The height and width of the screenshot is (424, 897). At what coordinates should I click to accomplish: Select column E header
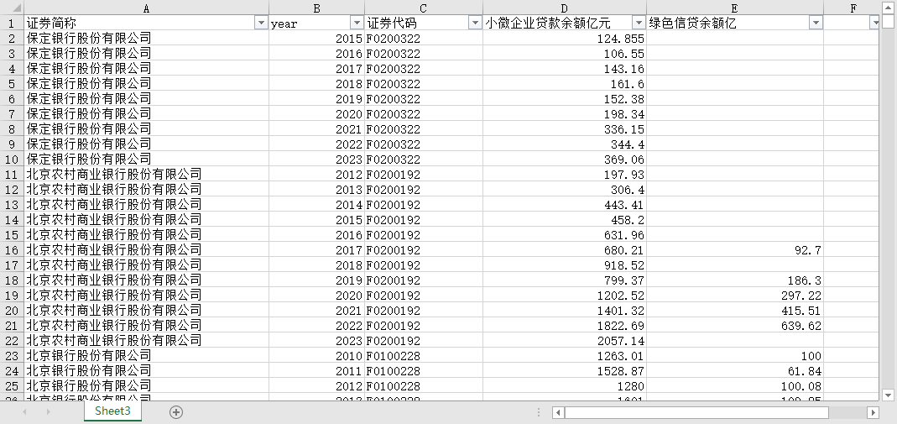[x=735, y=8]
